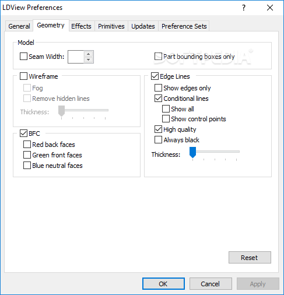The height and width of the screenshot is (295, 284).
Task: Enable the Wireframe checkbox
Action: tap(23, 76)
